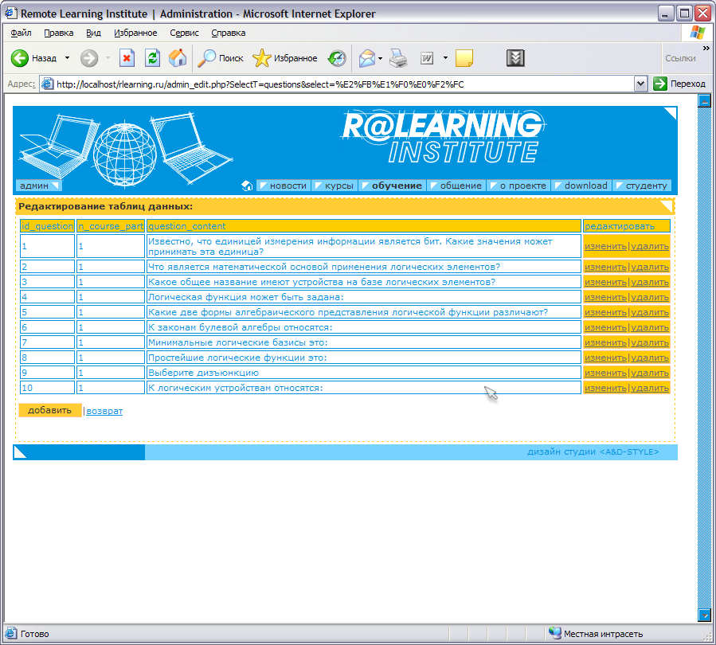Click vertical scrollbar down arrow
Screen dimensions: 716x645
click(704, 615)
